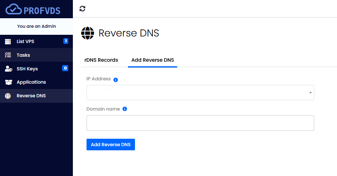Select the Add Reverse DNS tab
This screenshot has height=176, width=337.
(153, 60)
